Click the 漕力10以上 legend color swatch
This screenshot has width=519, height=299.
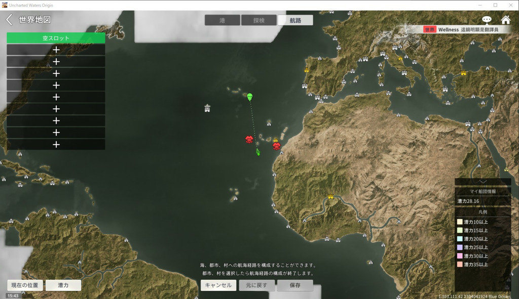[460, 222]
